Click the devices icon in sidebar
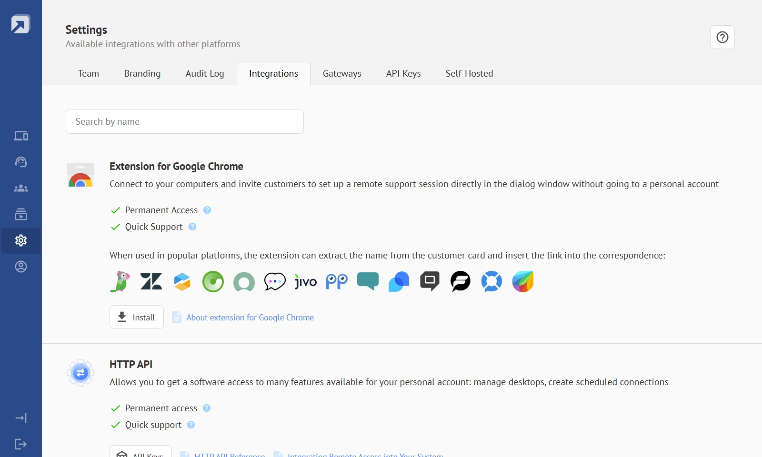Screen dimensions: 762x457 coord(21,136)
